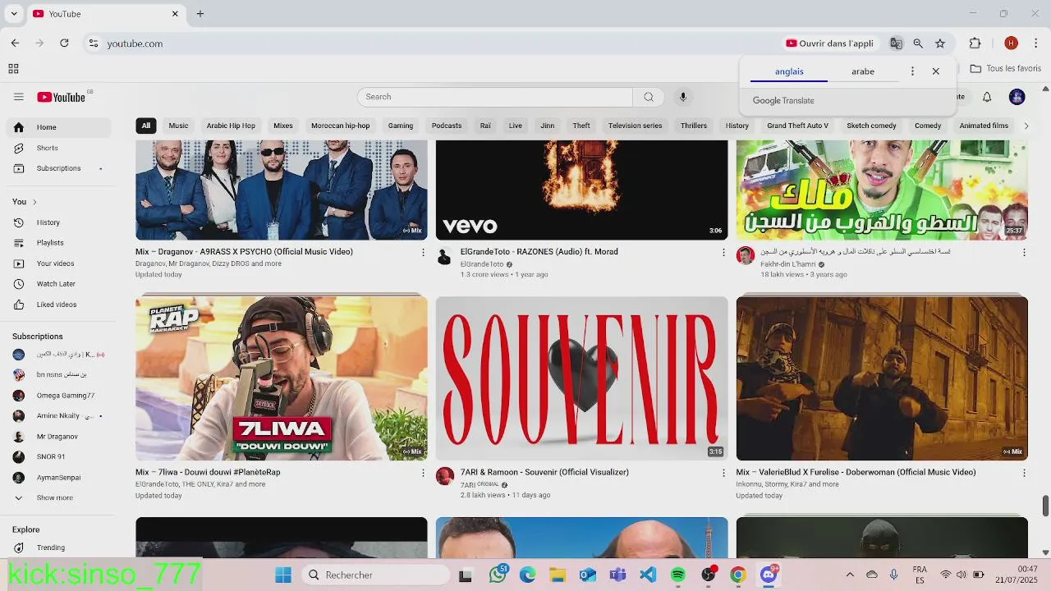Select the anglais tab in Translate popup
The height and width of the screenshot is (591, 1051).
[789, 71]
